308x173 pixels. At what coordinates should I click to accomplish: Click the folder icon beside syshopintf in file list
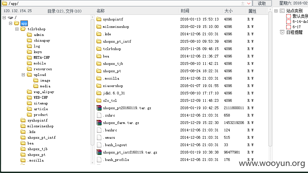[x=99, y=19]
